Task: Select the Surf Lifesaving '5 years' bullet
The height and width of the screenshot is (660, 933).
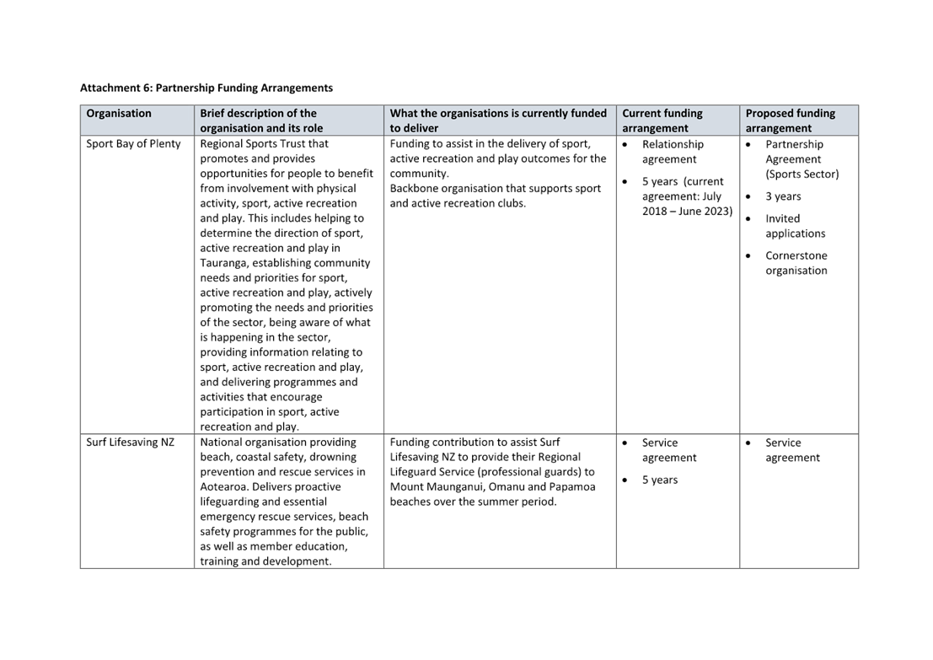Action: 660,480
